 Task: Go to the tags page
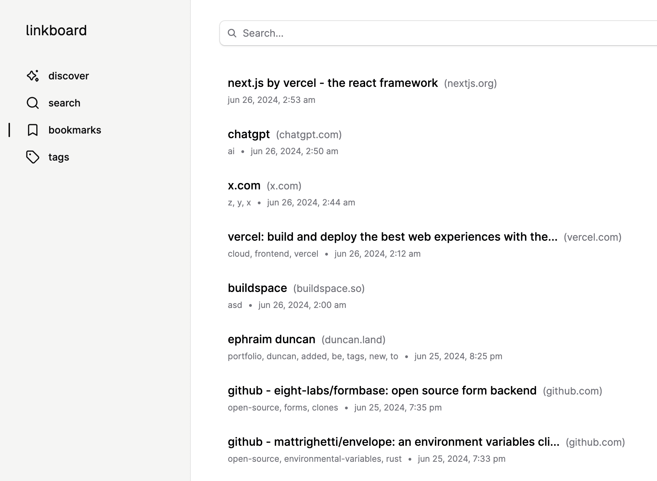59,157
